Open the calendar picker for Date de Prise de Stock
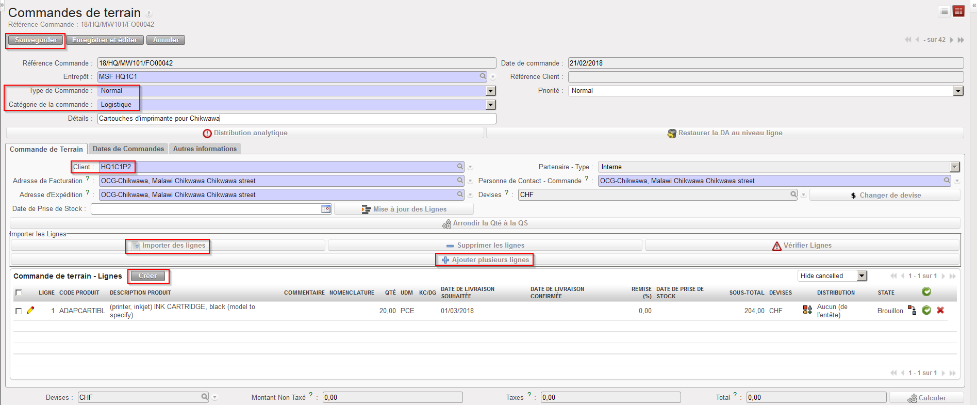 click(x=326, y=209)
